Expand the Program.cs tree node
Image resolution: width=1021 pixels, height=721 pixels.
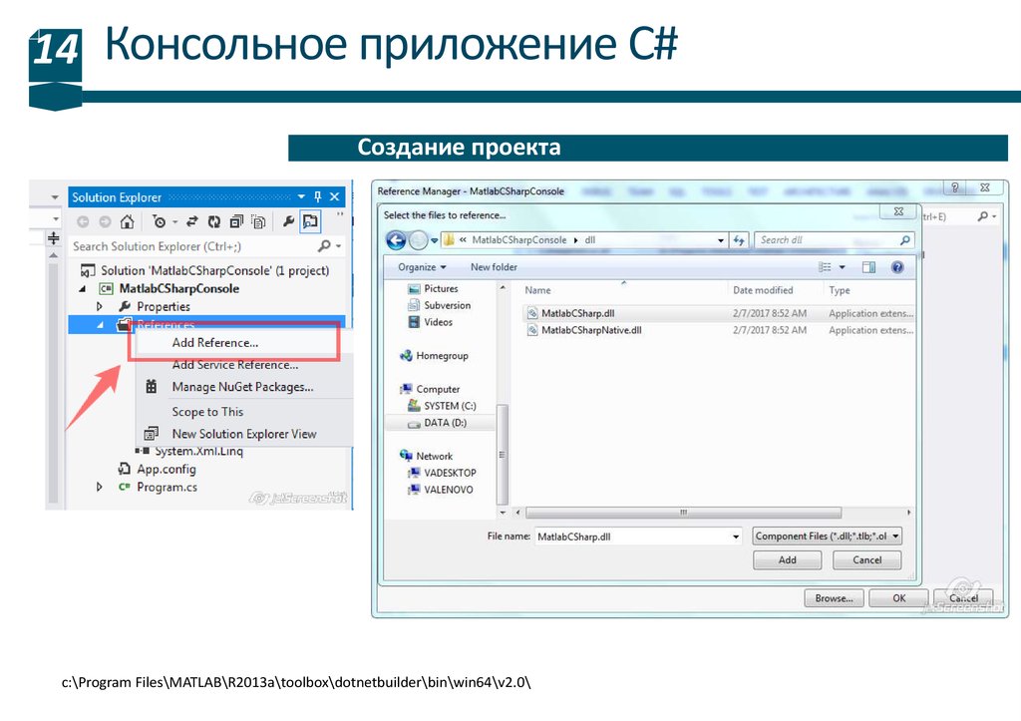click(x=100, y=487)
